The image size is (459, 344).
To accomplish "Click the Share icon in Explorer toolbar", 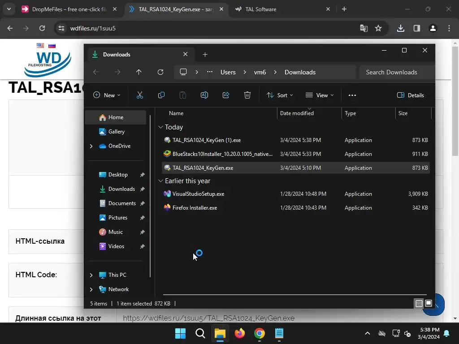I will click(226, 95).
